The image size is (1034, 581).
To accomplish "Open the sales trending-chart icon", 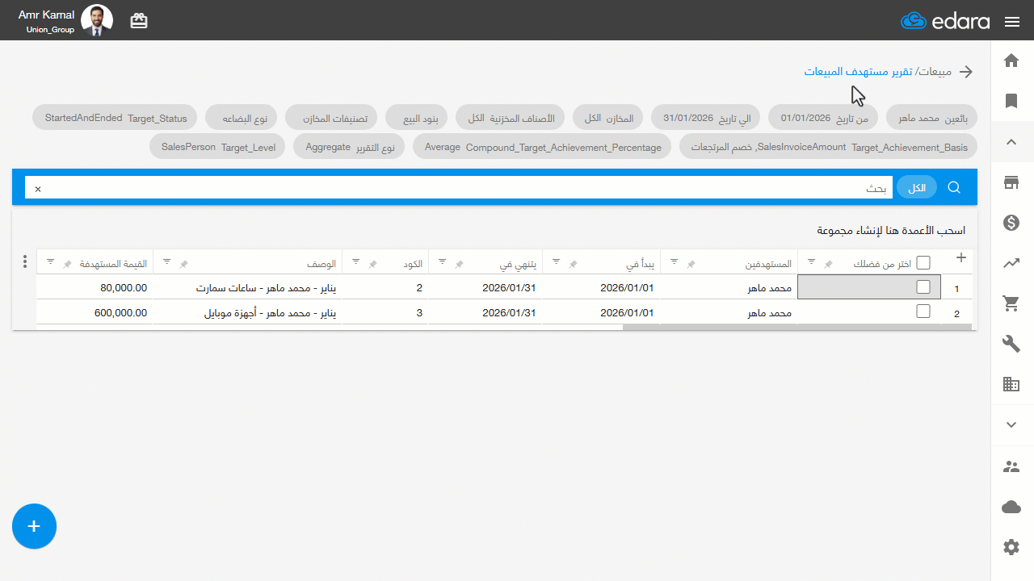I will [1011, 263].
